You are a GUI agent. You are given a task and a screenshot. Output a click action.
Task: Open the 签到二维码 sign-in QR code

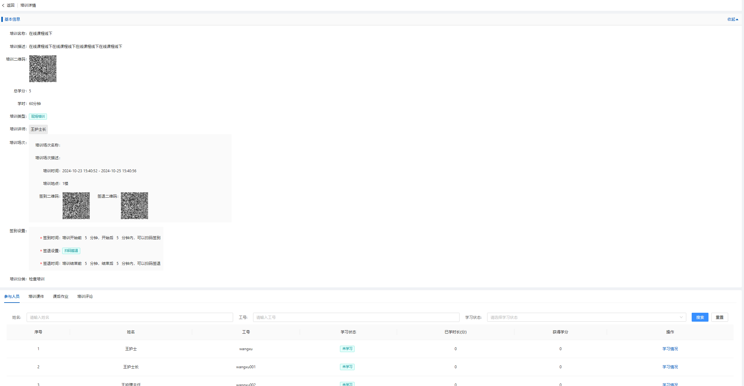click(x=76, y=206)
